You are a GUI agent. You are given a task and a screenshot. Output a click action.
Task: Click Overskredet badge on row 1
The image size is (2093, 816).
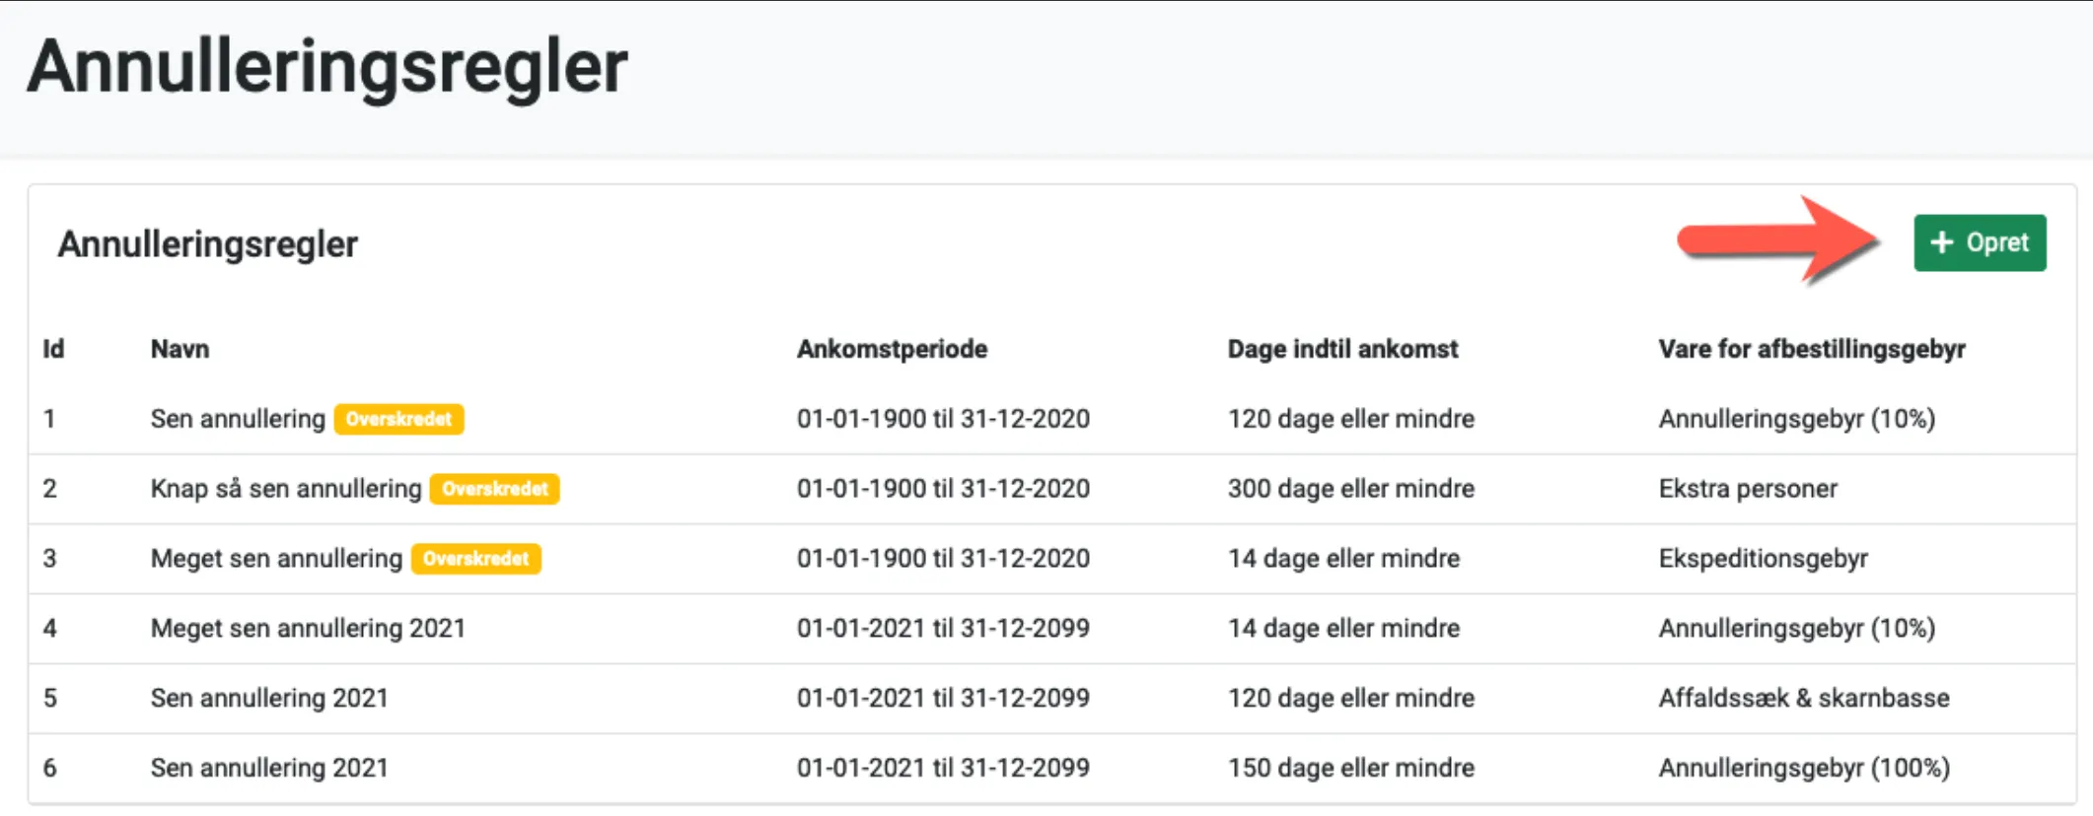(x=398, y=419)
